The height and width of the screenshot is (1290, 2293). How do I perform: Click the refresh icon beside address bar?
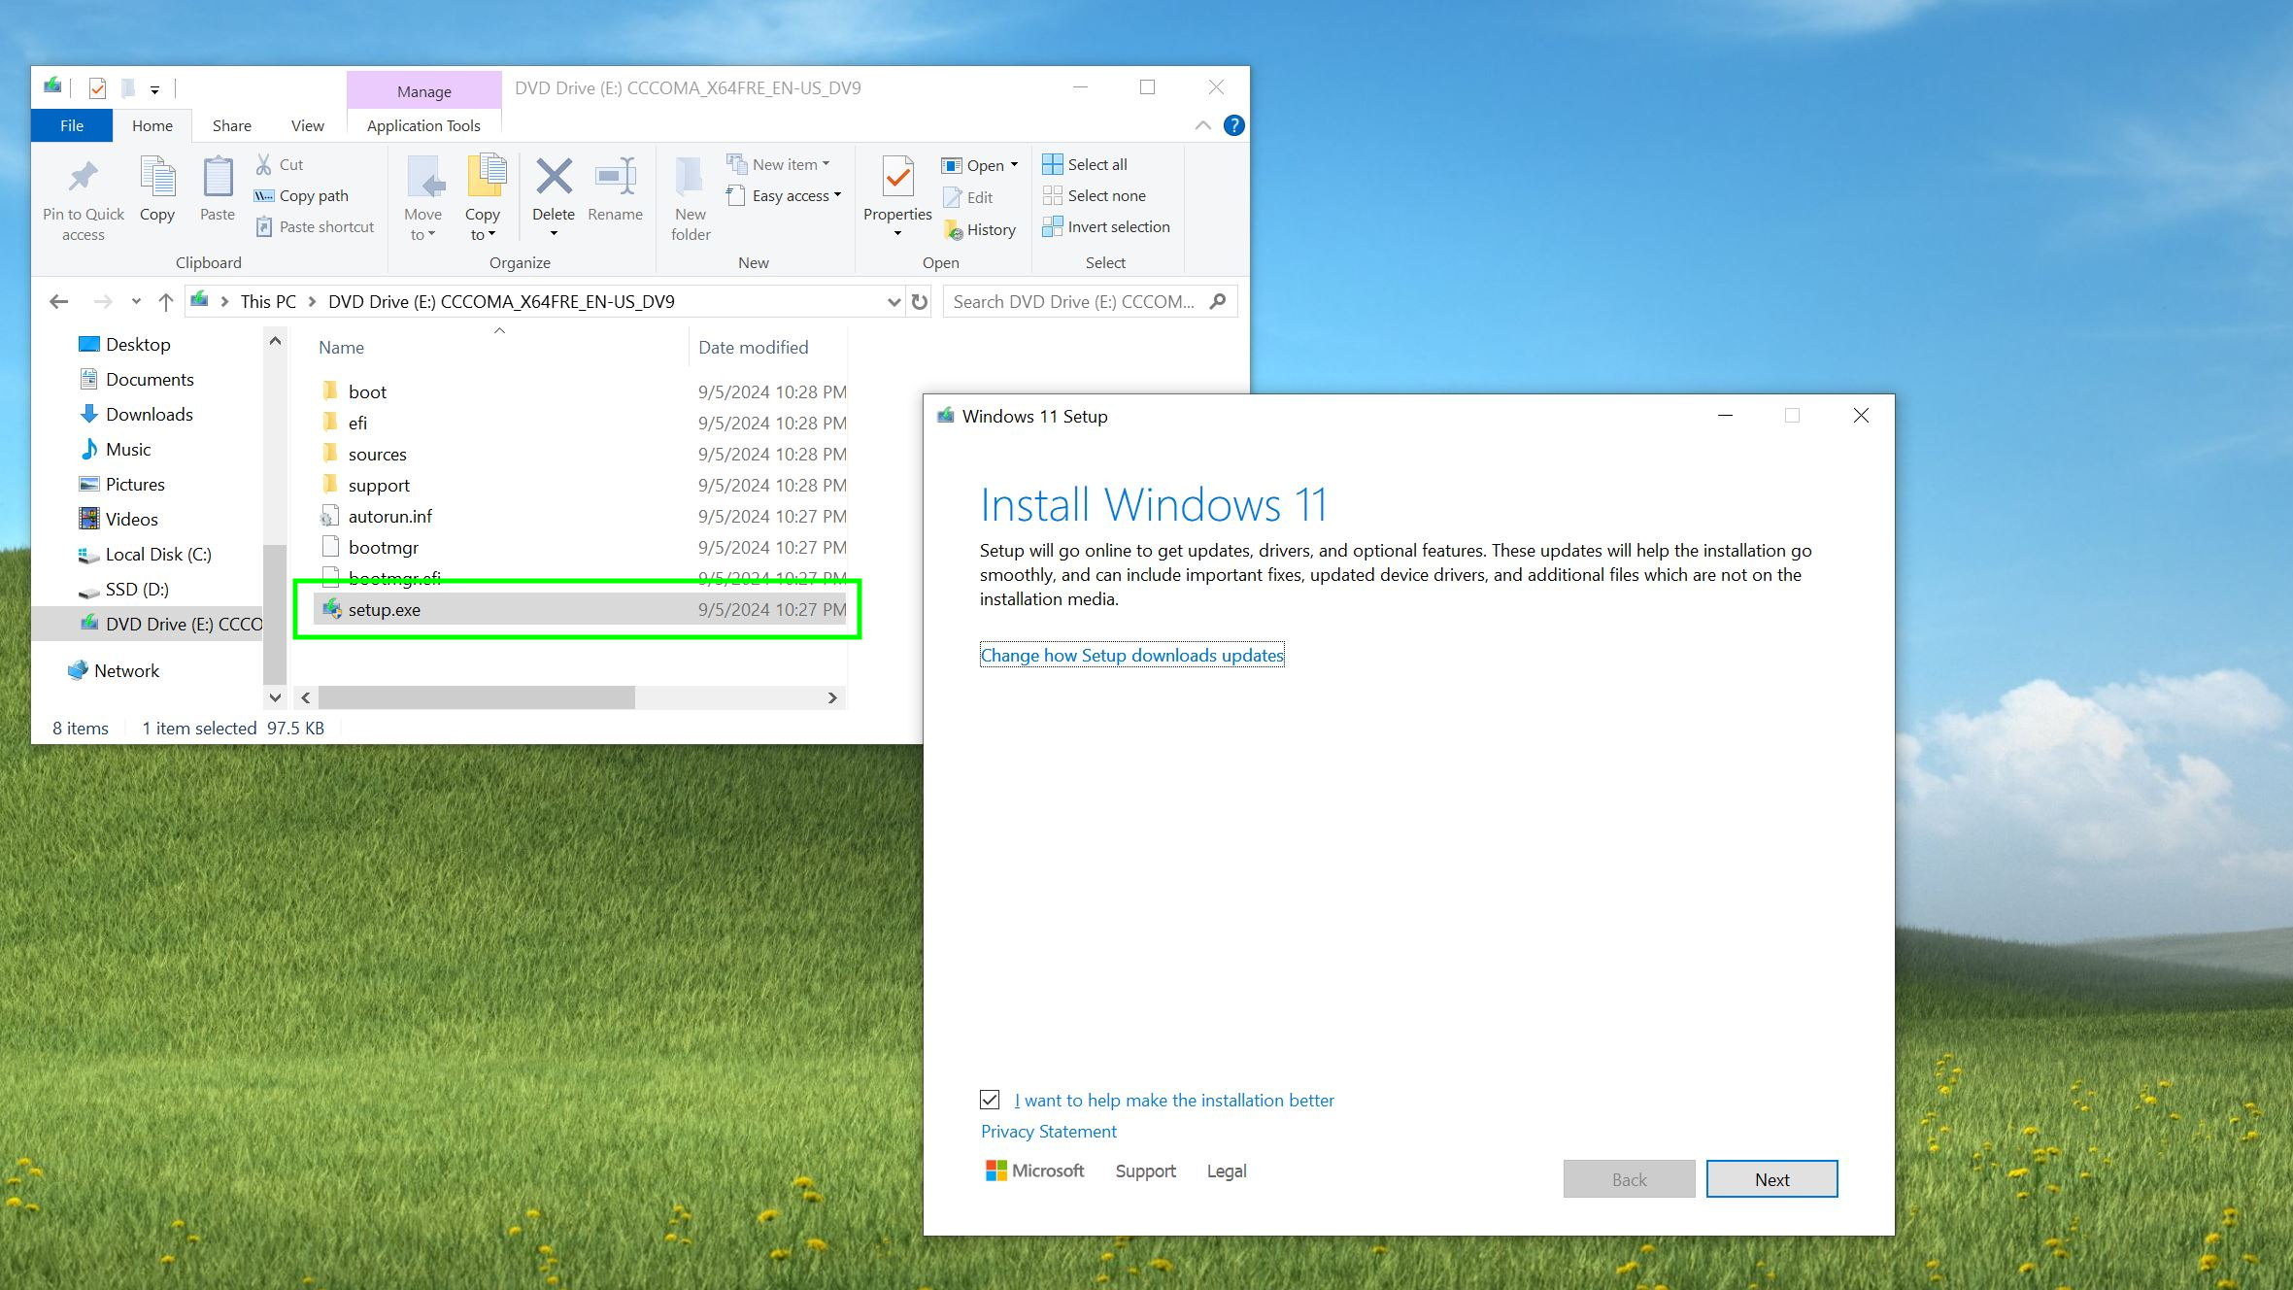coord(919,302)
